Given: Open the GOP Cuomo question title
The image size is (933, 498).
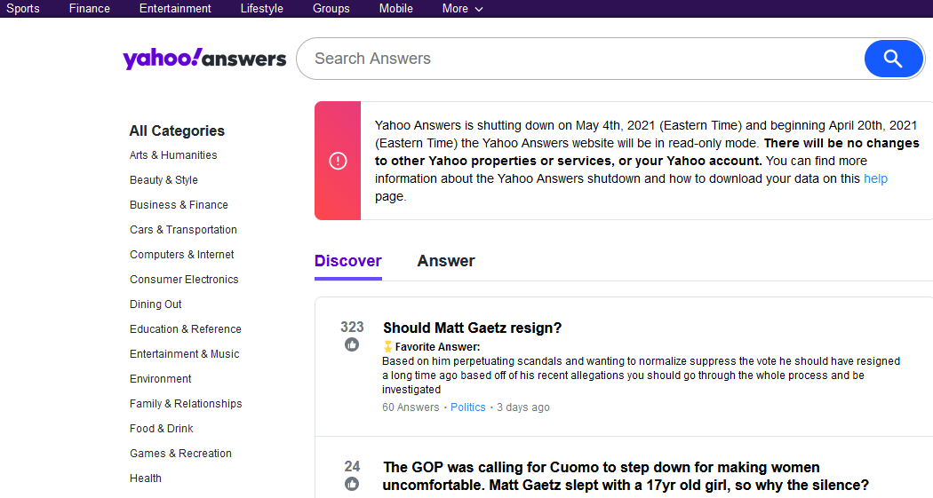Looking at the screenshot, I should [x=626, y=476].
